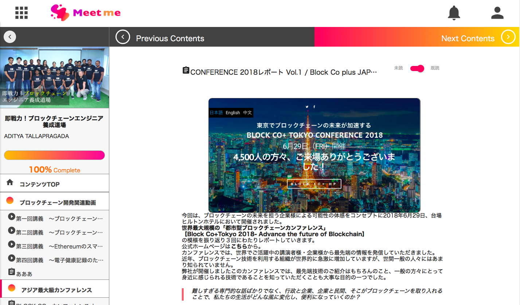Click the clipboard icon beside CONFERENCE 2018 title

(186, 71)
